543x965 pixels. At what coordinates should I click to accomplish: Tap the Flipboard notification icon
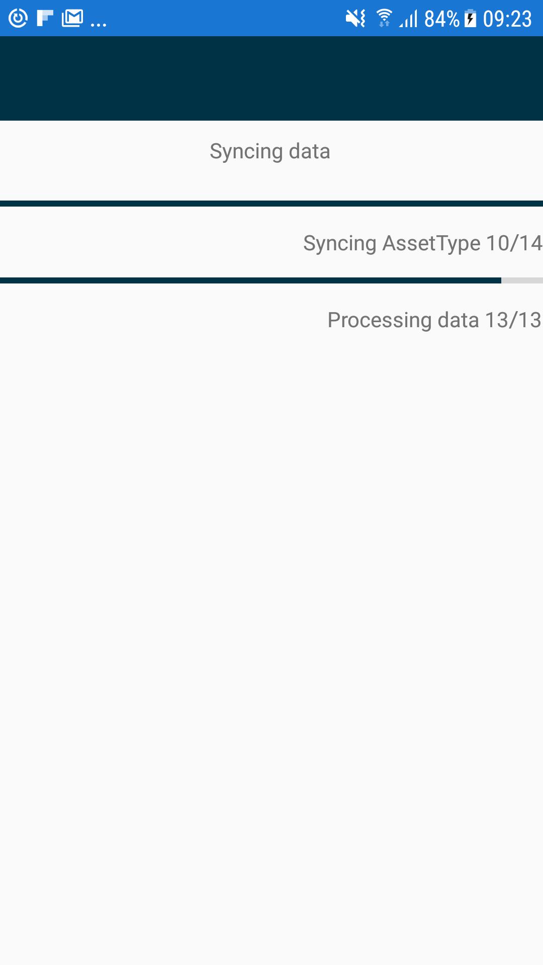point(45,18)
